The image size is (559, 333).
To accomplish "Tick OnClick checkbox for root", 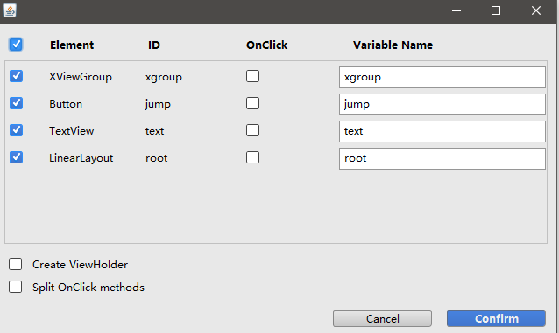I will pyautogui.click(x=252, y=157).
